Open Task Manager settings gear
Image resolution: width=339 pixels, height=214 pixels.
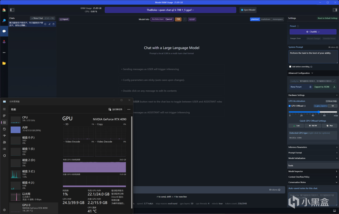pos(4,210)
